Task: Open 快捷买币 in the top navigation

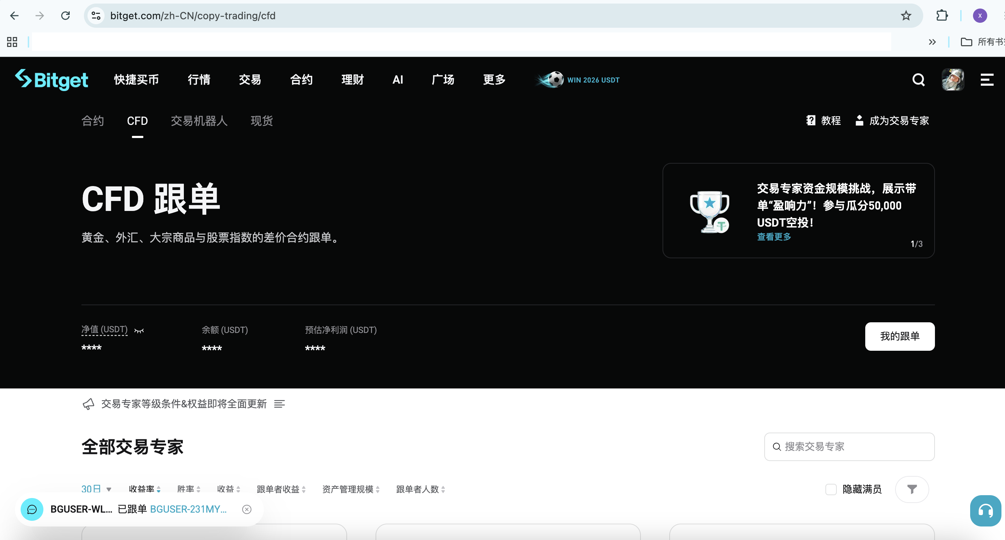Action: point(136,80)
